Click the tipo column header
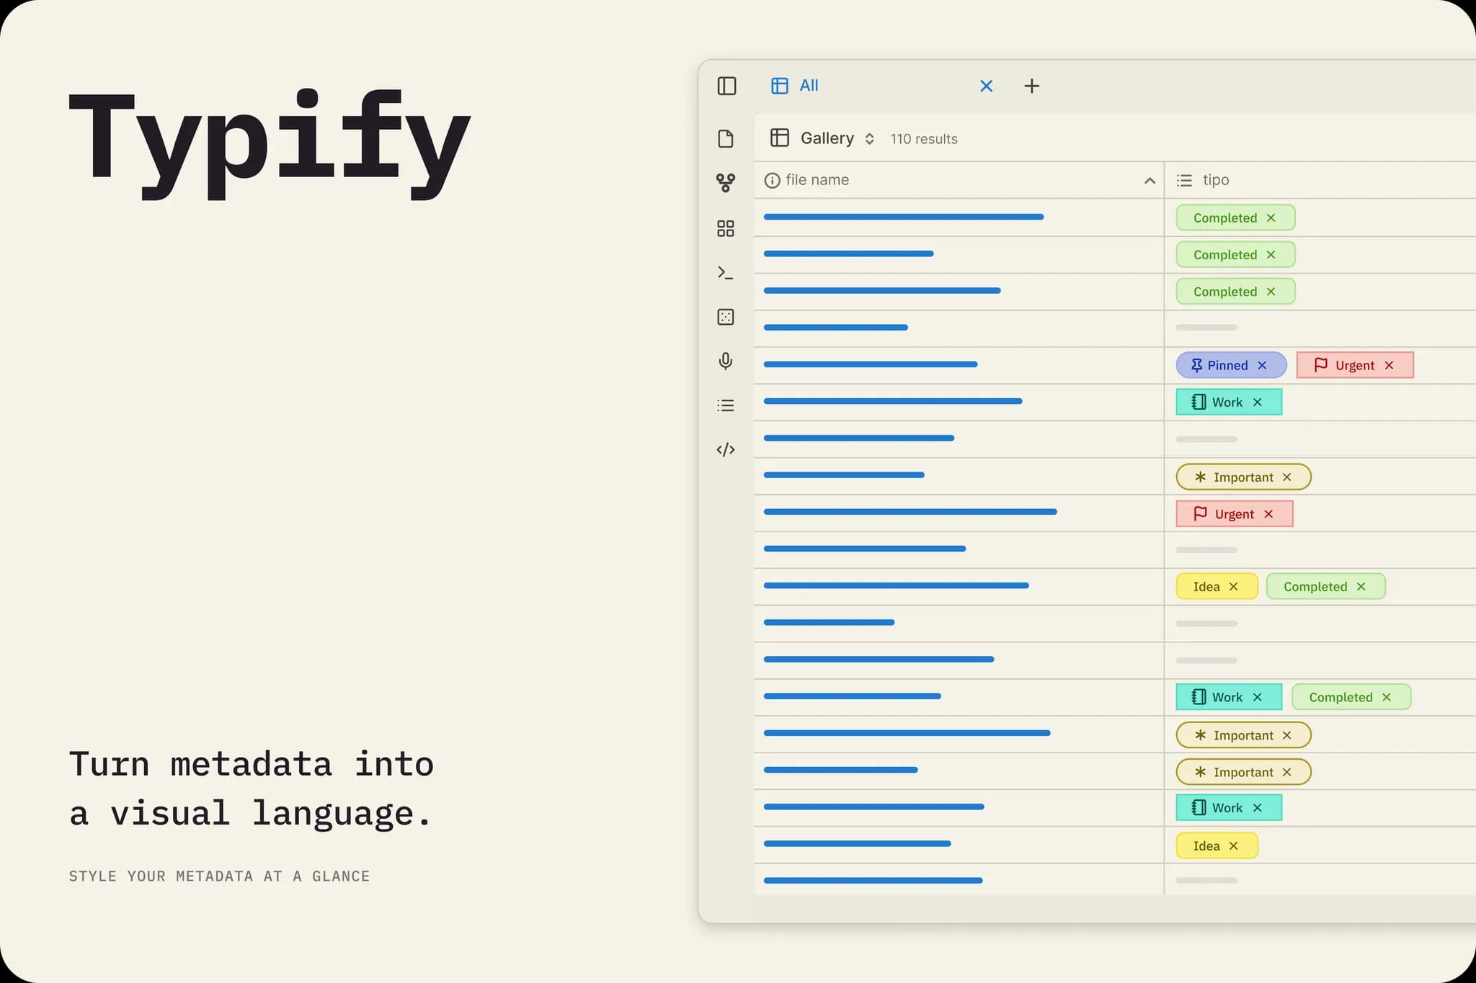Screen dimensions: 1476x983 coord(1320,180)
